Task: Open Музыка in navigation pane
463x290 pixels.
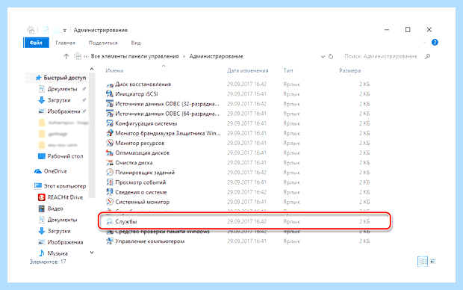Action: pyautogui.click(x=58, y=253)
